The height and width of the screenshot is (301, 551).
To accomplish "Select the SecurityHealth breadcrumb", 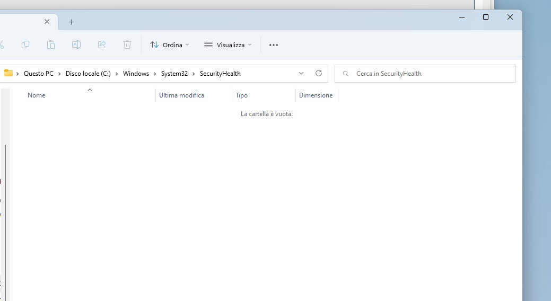I will (x=220, y=74).
